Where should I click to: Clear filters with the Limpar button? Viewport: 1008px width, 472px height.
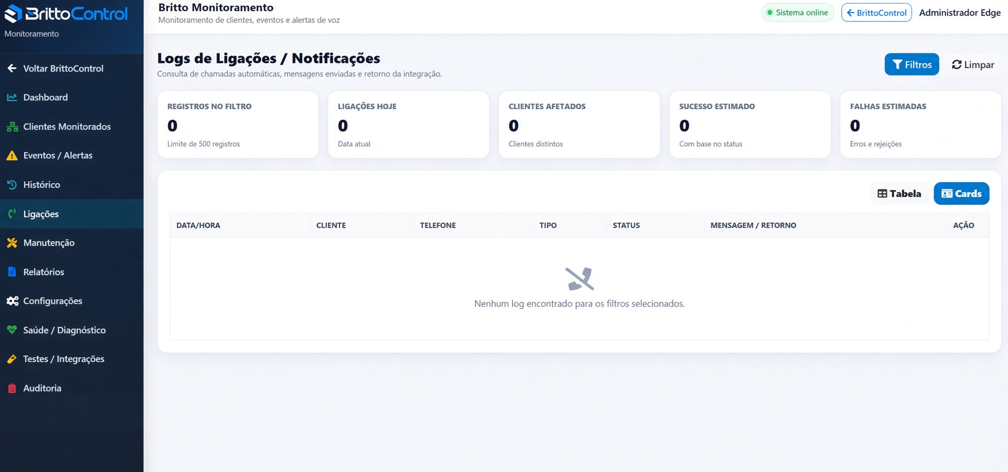pyautogui.click(x=973, y=64)
